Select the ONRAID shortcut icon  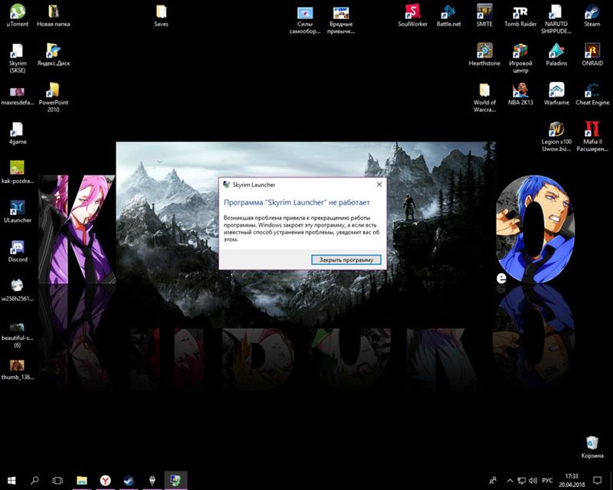click(x=592, y=55)
